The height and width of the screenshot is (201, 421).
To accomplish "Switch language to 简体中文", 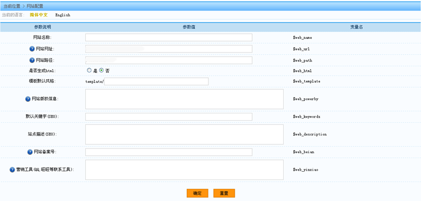I will (38, 15).
